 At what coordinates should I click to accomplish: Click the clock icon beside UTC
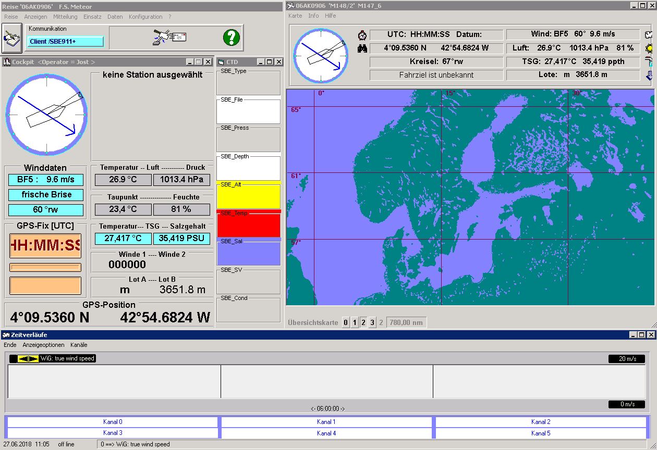362,35
